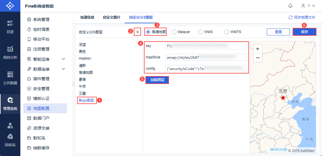Select the 午夜 layer

tap(82, 86)
